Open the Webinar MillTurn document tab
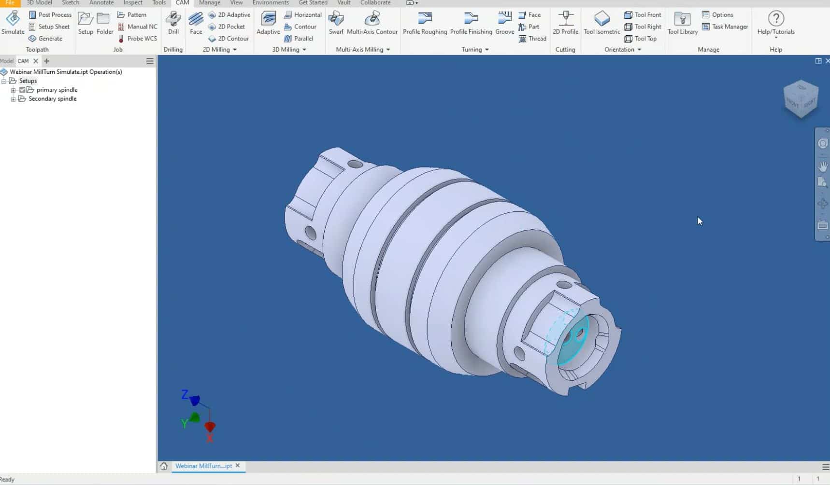Viewport: 830px width, 485px height. tap(203, 466)
